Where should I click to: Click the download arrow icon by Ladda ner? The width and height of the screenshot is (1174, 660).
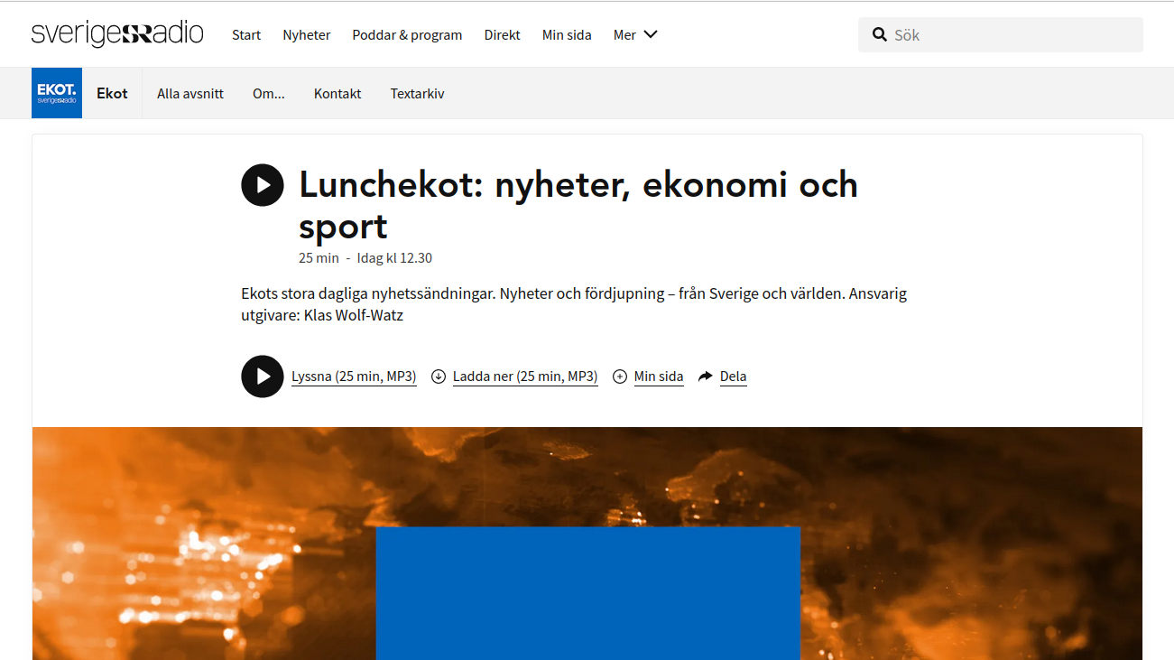coord(439,376)
